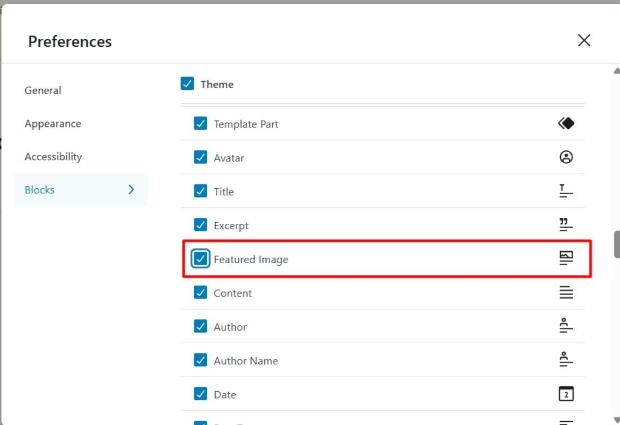
Task: Click the Author Name label
Action: [x=246, y=360]
